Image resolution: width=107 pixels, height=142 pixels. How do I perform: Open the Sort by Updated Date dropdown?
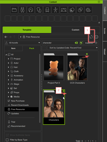[73, 48]
